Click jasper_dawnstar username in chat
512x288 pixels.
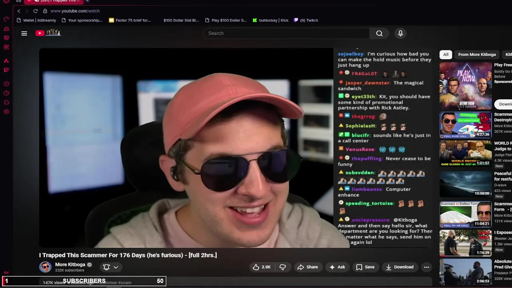[368, 83]
